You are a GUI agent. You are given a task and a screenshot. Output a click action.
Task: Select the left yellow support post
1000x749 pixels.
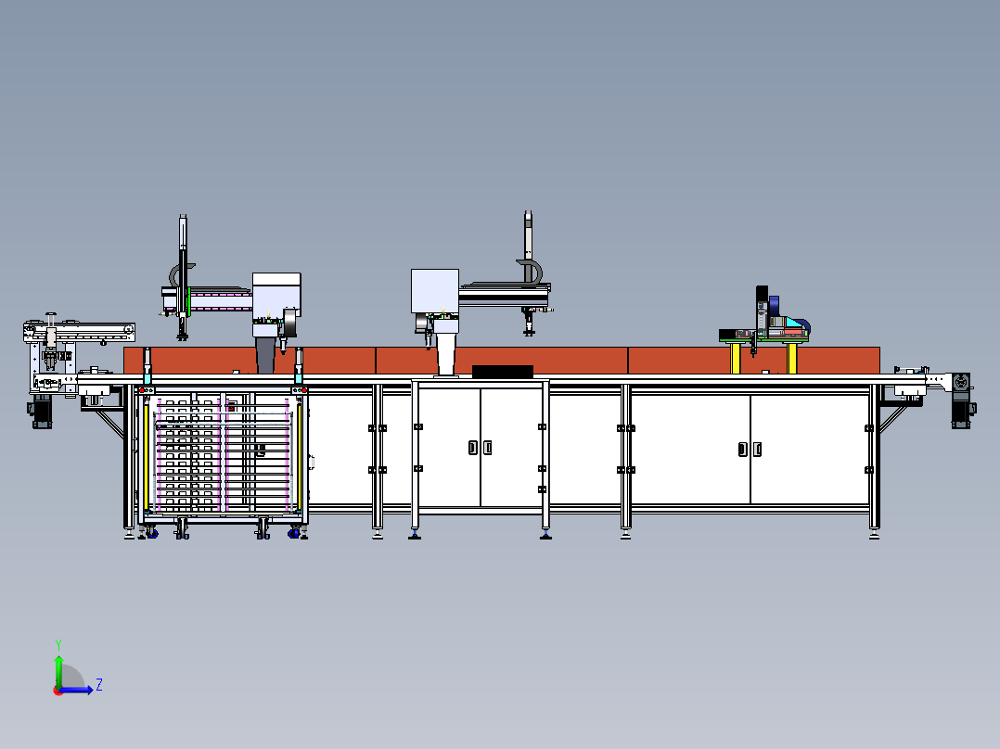736,358
